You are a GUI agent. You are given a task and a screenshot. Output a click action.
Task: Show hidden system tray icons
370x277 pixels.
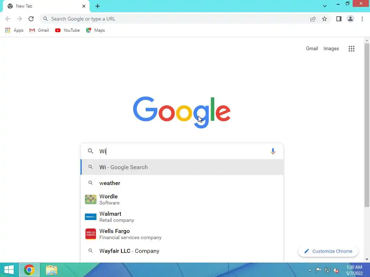[x=310, y=270]
